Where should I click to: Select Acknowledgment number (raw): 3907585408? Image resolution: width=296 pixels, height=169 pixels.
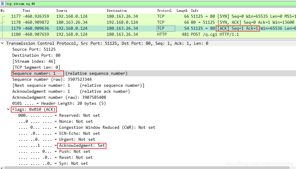[x=59, y=98]
